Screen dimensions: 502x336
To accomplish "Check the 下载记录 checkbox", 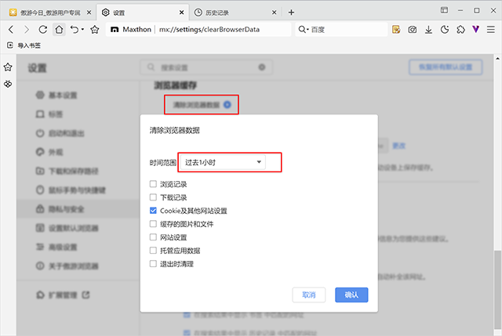I will point(153,197).
